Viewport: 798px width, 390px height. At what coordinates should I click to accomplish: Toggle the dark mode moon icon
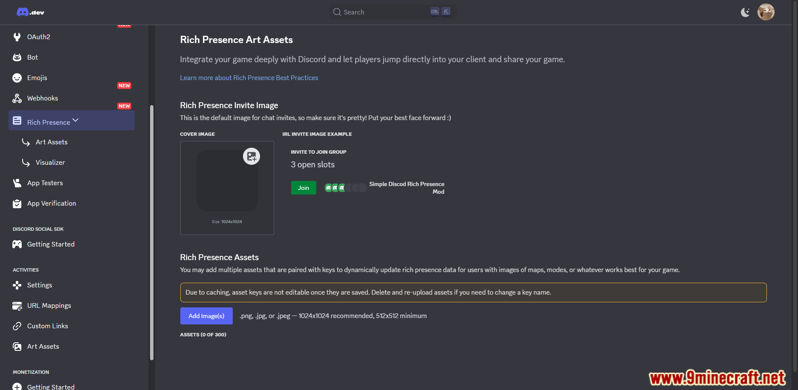[745, 12]
